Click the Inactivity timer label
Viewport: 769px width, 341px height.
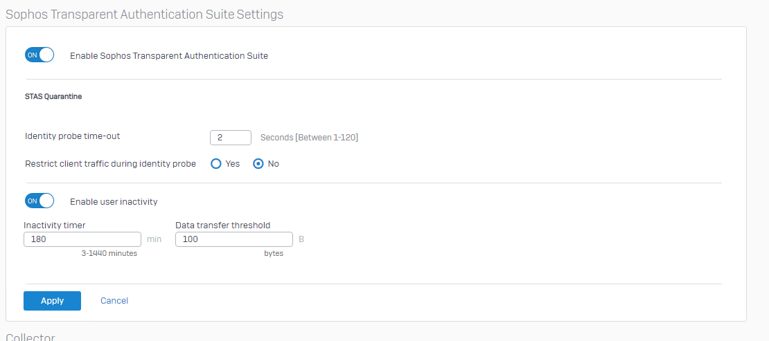(55, 225)
